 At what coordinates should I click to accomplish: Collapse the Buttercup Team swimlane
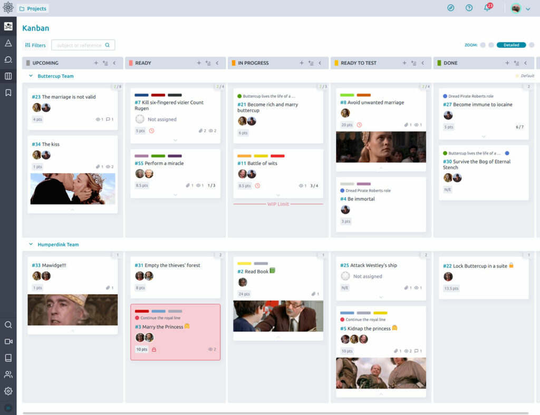pos(31,76)
